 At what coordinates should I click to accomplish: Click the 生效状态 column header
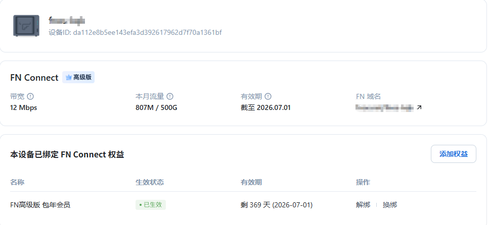pyautogui.click(x=150, y=182)
